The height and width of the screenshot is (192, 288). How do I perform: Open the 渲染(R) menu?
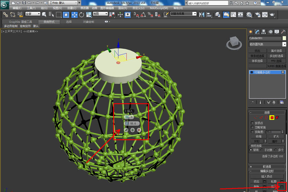pos(123,8)
